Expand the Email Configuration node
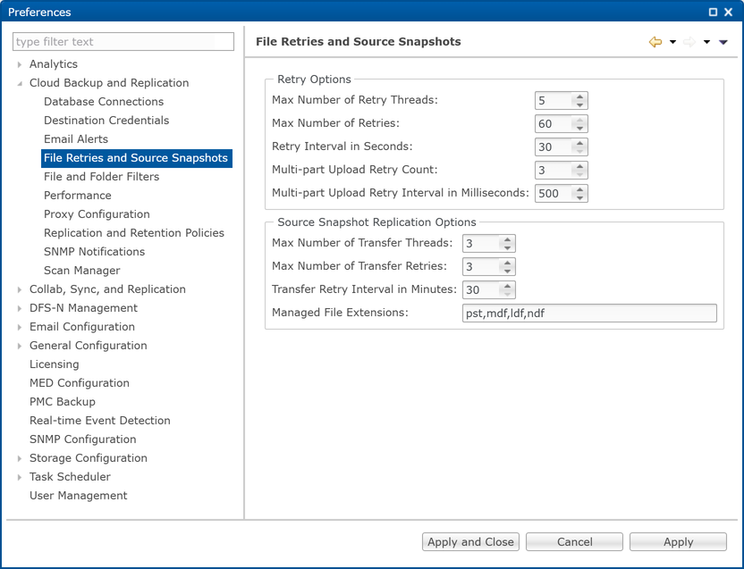This screenshot has height=569, width=744. [x=20, y=327]
